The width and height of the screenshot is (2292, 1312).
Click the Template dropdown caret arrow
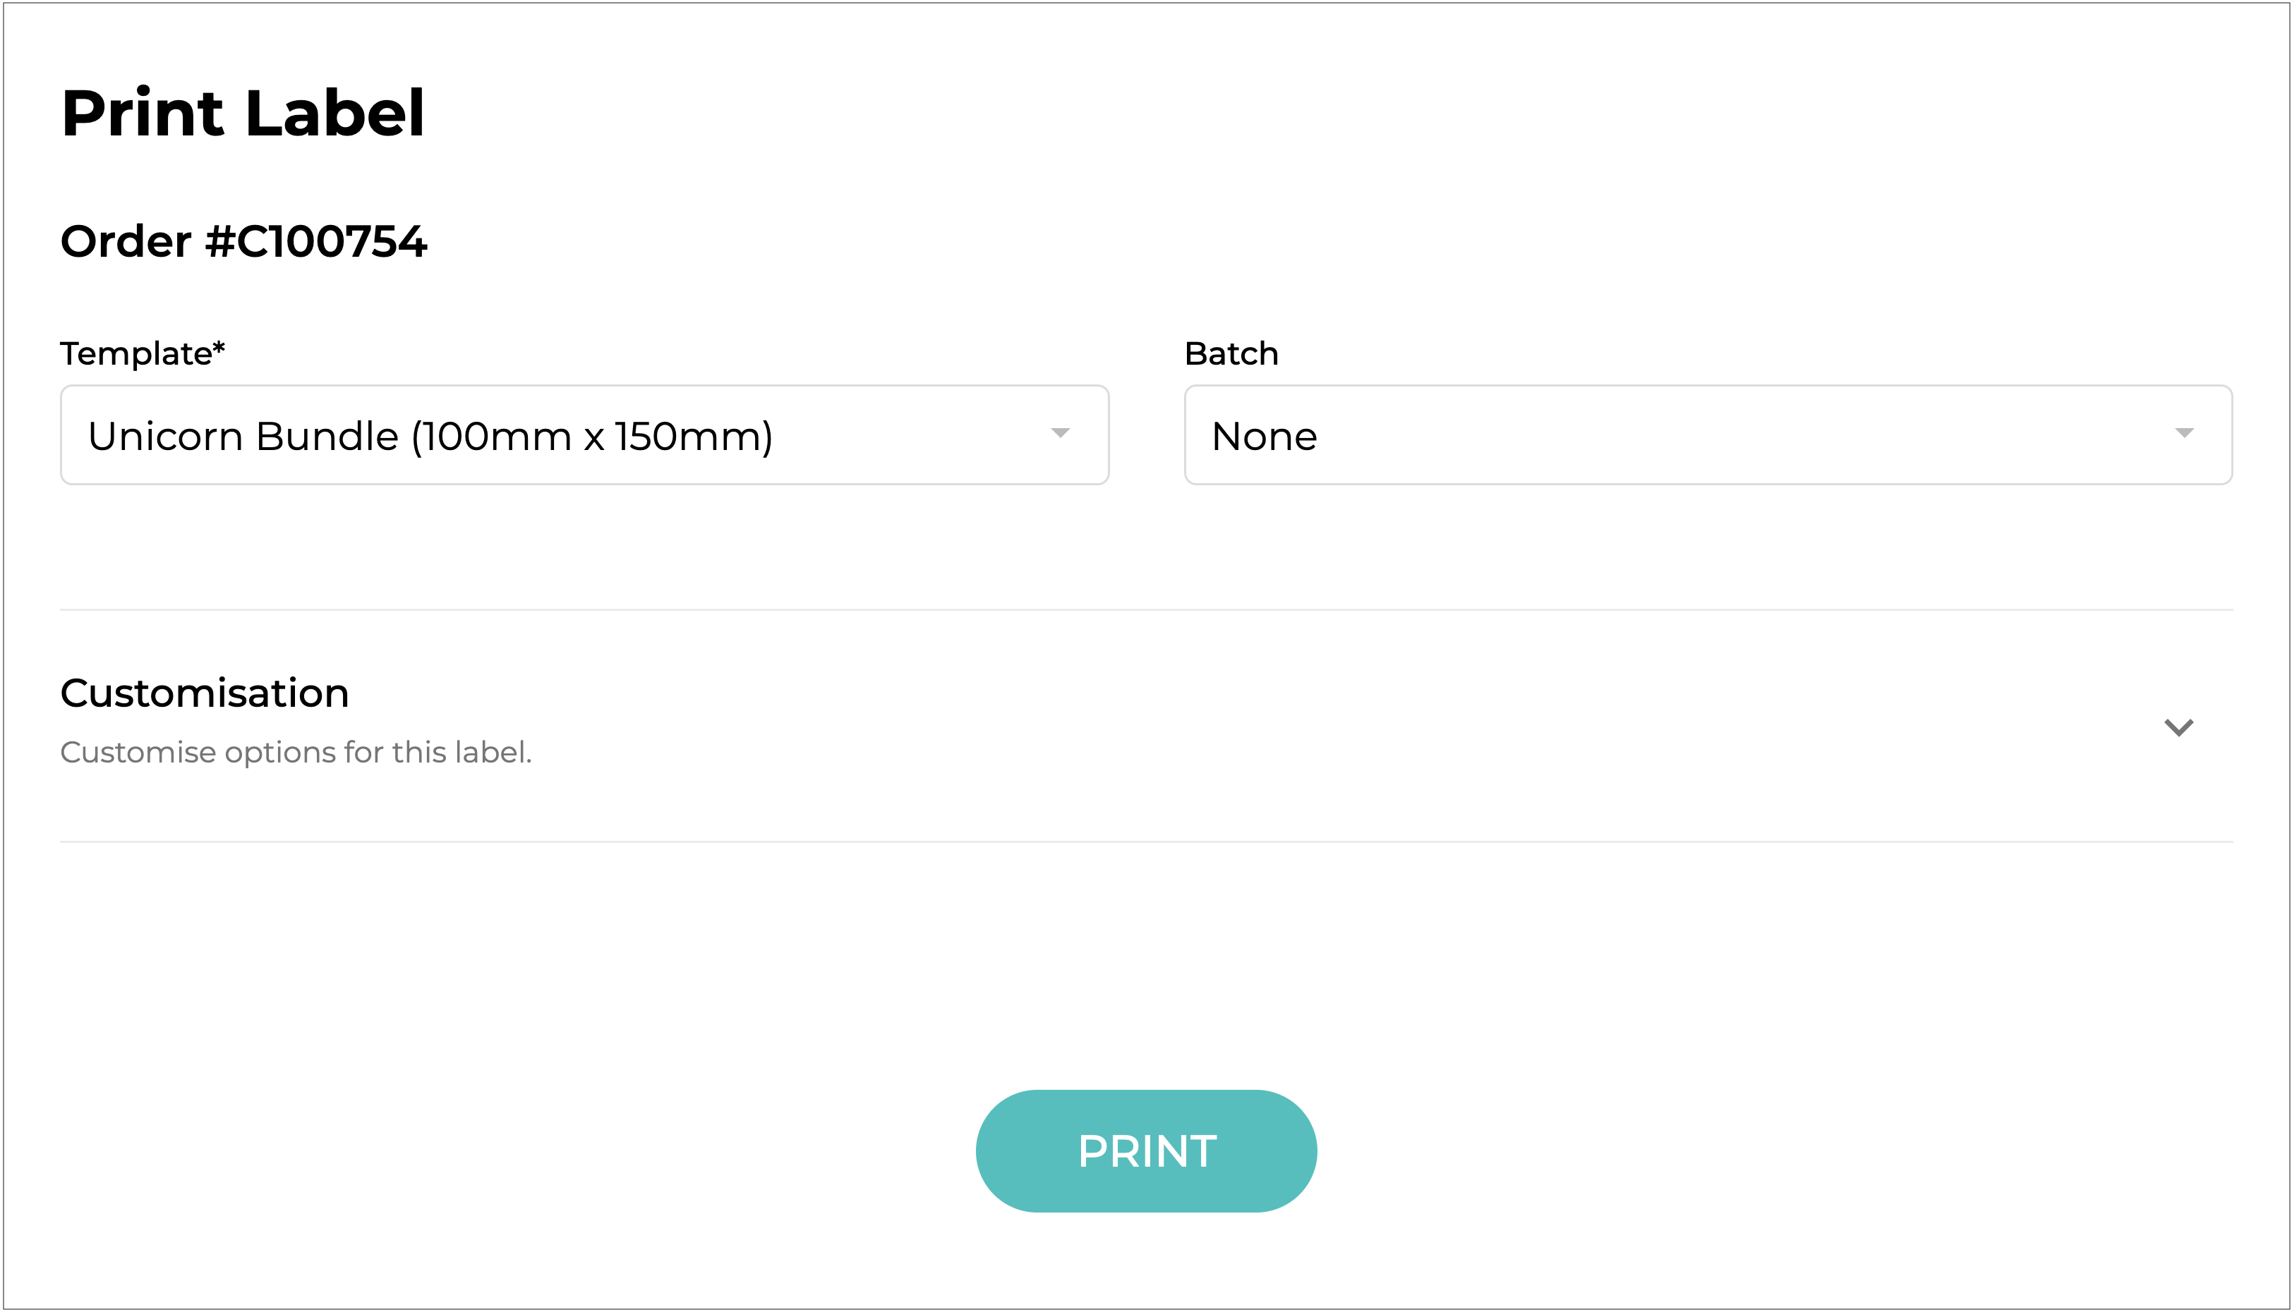tap(1060, 433)
